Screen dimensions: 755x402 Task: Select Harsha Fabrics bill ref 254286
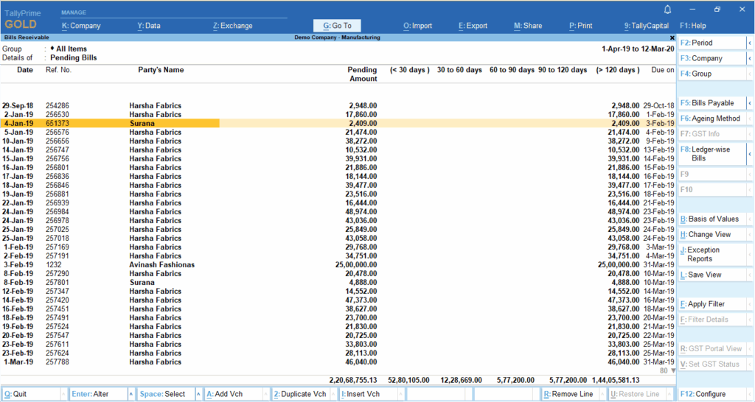pyautogui.click(x=338, y=105)
